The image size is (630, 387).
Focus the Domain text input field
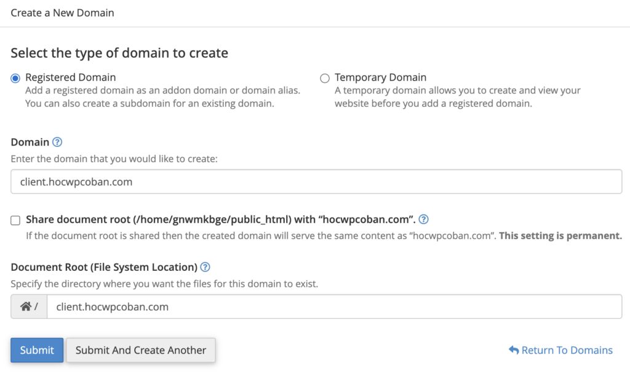[x=316, y=182]
